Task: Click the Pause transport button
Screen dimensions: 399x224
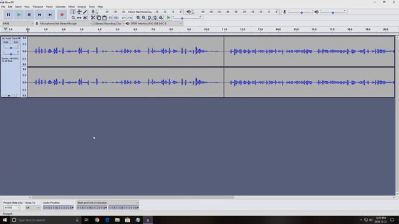Action: [8, 15]
